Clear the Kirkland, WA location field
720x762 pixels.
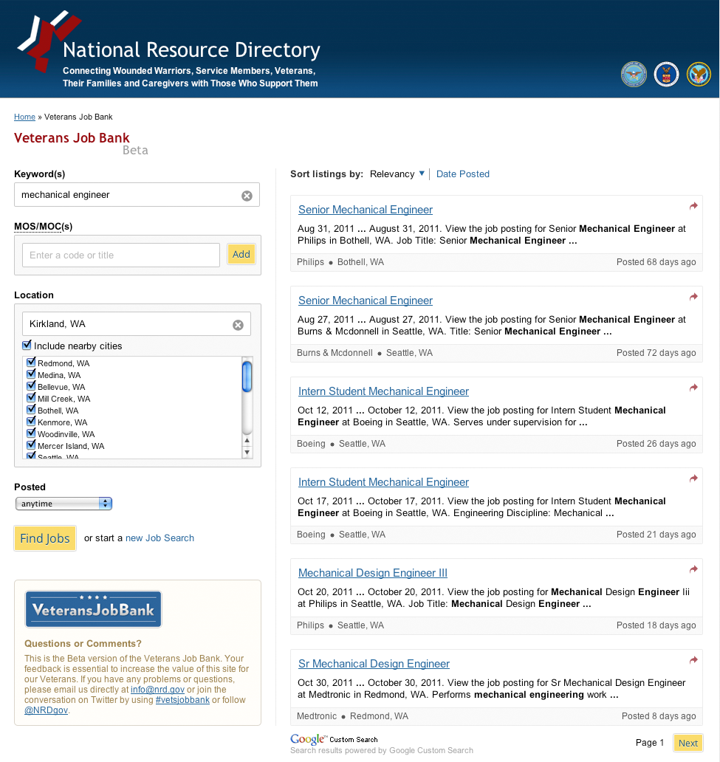(238, 325)
